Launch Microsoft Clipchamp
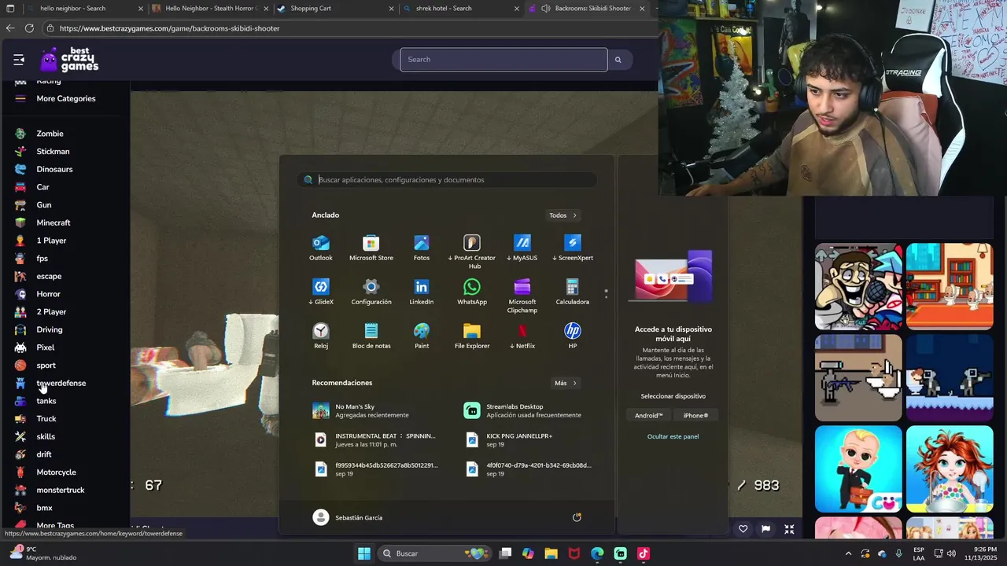Viewport: 1007px width, 566px height. [x=522, y=296]
